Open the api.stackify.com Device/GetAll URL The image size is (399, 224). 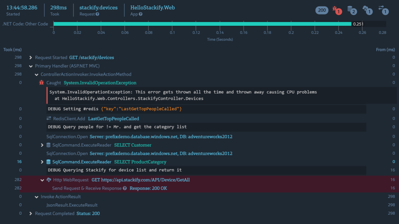pos(140,180)
